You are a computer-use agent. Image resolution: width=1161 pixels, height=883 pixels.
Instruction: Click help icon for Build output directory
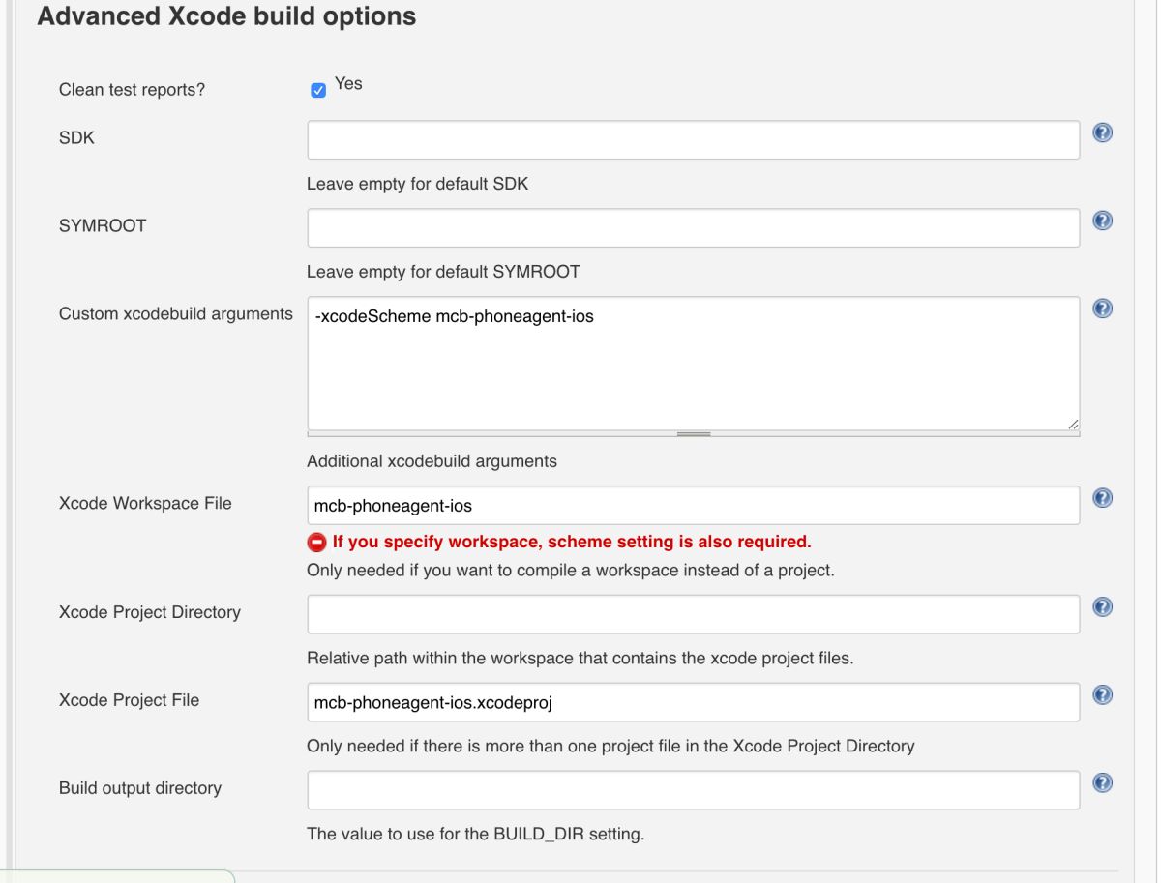pos(1102,782)
